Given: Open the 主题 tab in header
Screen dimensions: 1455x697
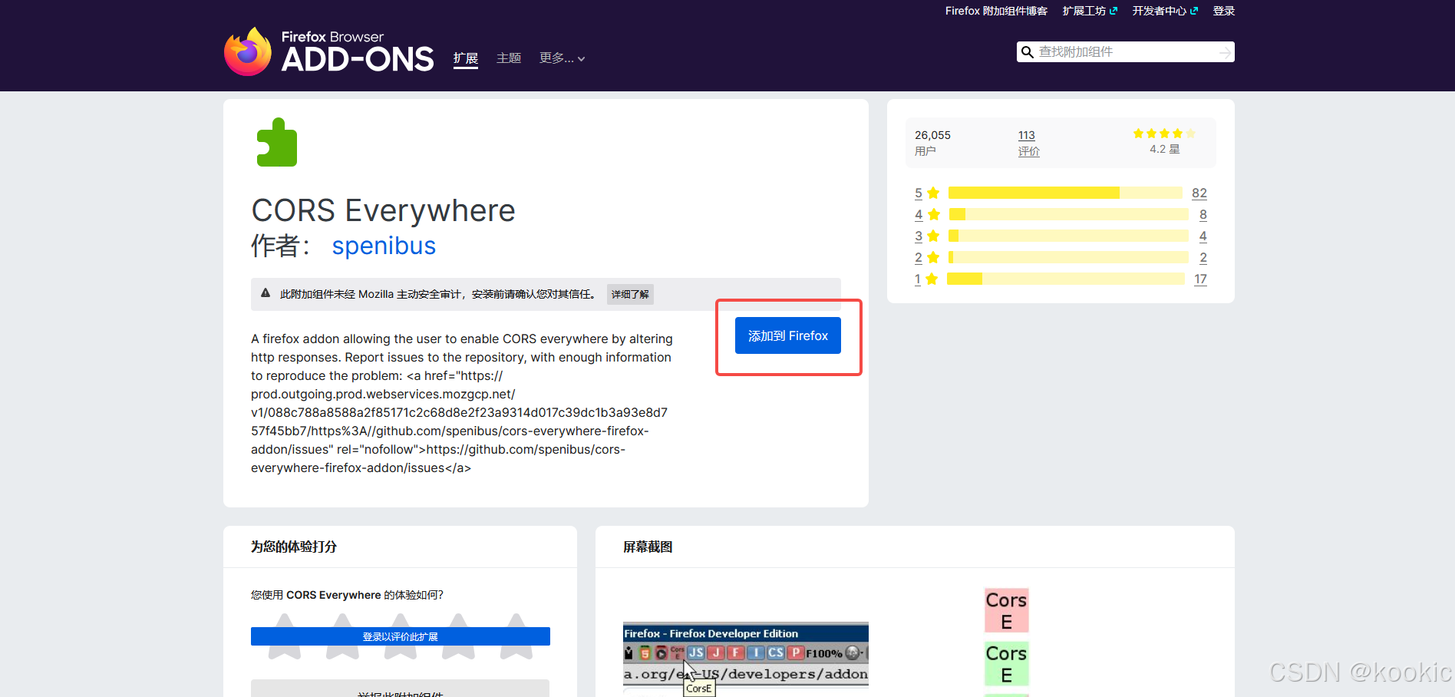Looking at the screenshot, I should coord(509,58).
